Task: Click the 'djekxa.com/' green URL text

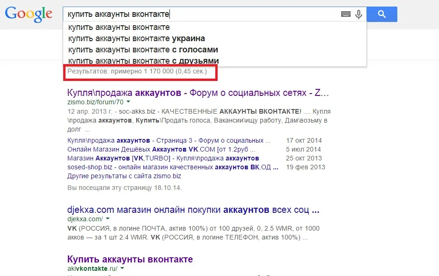Action: [85, 219]
